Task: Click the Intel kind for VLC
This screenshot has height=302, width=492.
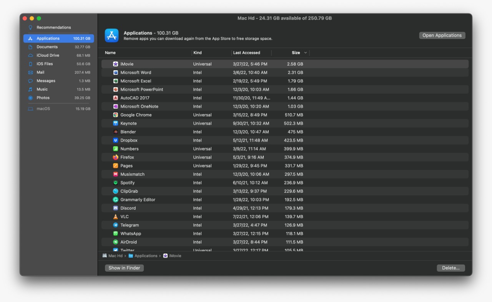Action: click(198, 217)
